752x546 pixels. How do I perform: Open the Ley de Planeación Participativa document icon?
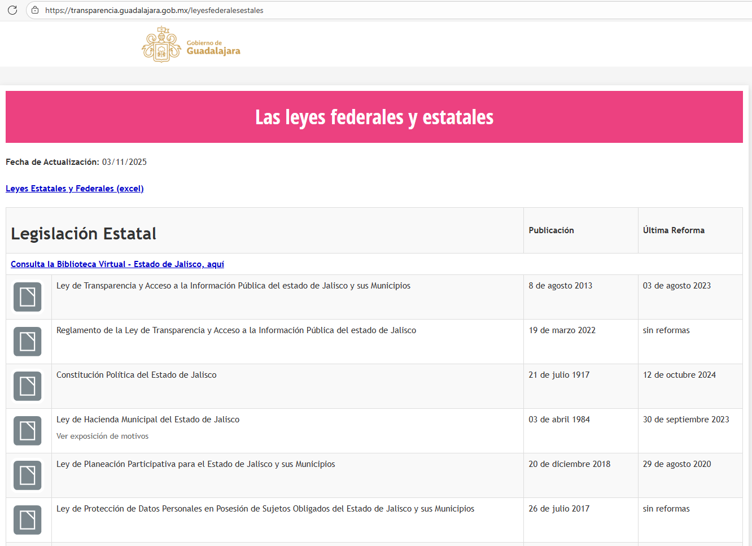pyautogui.click(x=28, y=475)
